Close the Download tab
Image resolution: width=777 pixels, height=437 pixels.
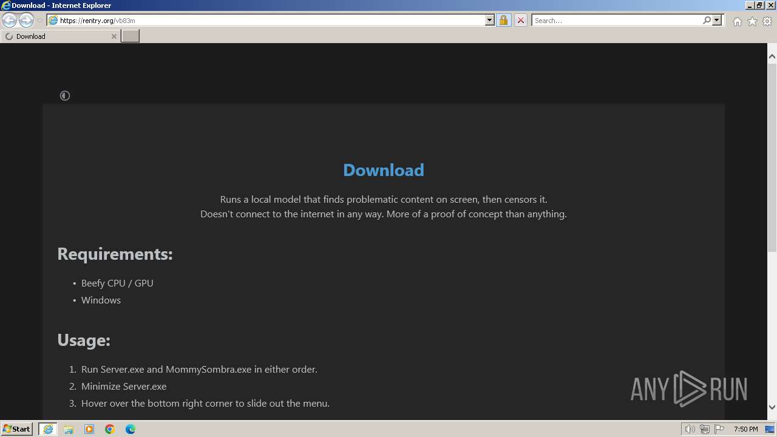[114, 36]
